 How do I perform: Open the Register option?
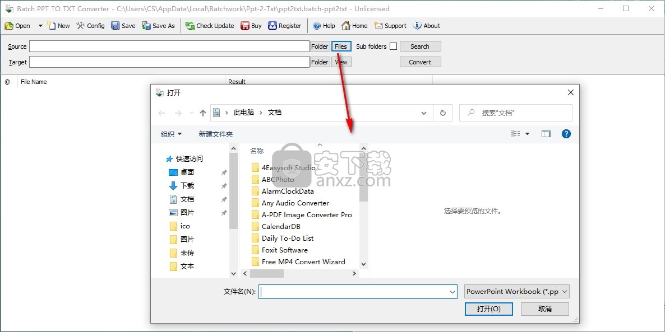[285, 26]
